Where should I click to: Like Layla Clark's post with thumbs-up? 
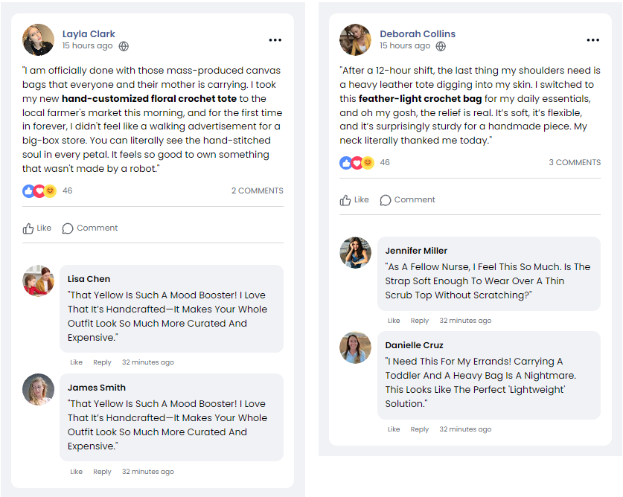(x=29, y=228)
